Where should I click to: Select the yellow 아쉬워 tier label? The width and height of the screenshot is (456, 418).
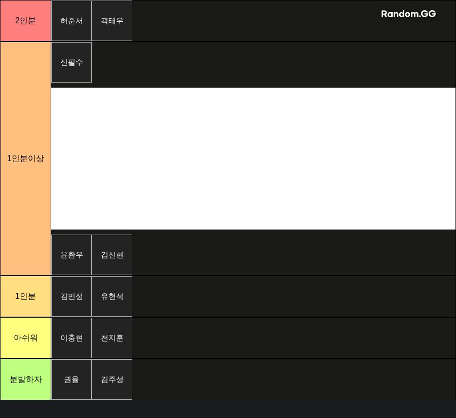click(x=25, y=338)
